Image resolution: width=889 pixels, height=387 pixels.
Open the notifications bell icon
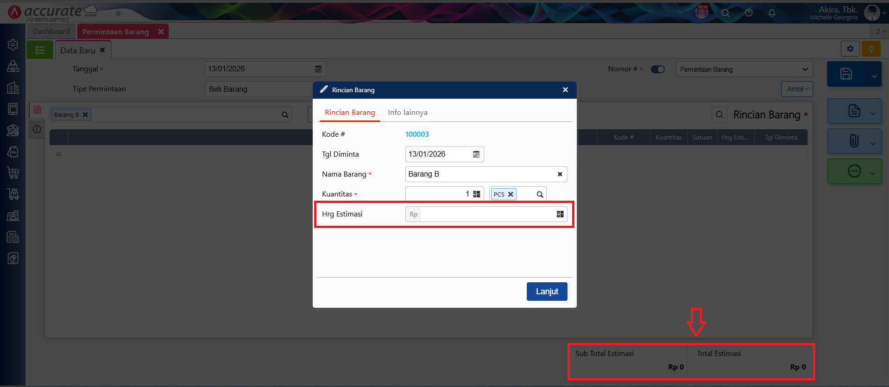pos(771,13)
